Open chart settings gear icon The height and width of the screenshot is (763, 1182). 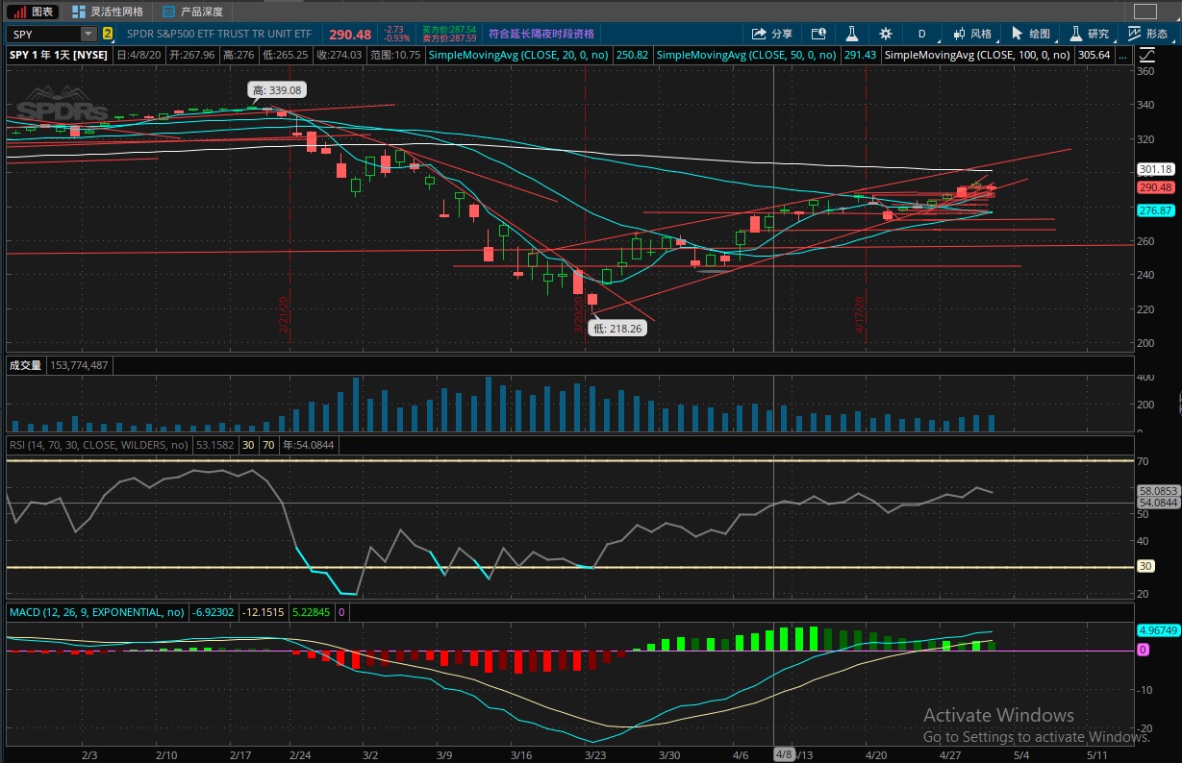(x=886, y=34)
